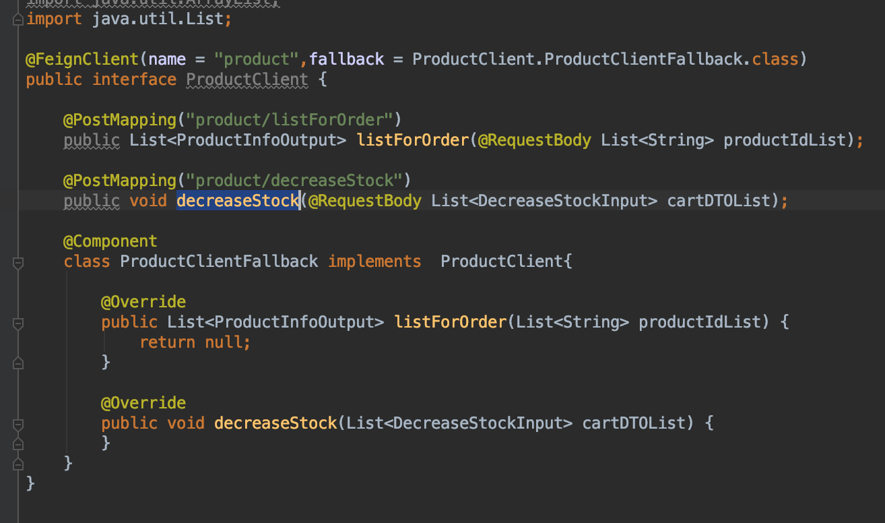Screen dimensions: 885x523
Task: Click @RequestBody before List<DecreaseStockInput>
Action: 365,201
